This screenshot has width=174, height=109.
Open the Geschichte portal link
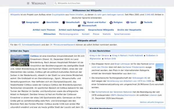[52, 22]
